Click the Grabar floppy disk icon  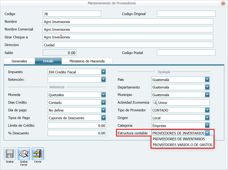pos(10,154)
